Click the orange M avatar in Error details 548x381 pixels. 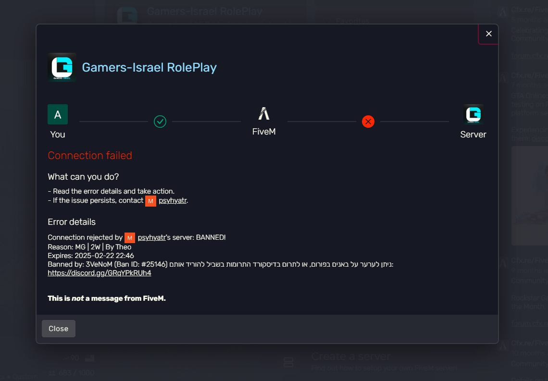pyautogui.click(x=130, y=238)
